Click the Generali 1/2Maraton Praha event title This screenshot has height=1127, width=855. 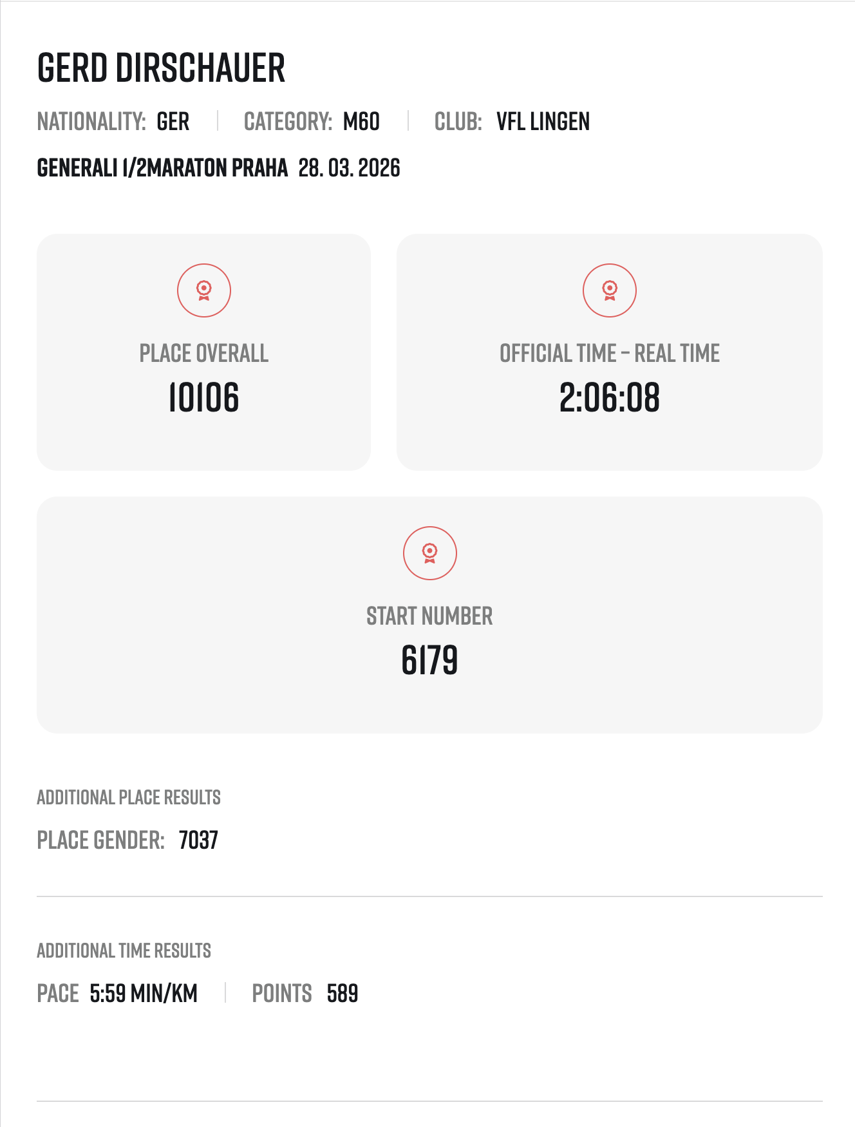point(162,168)
